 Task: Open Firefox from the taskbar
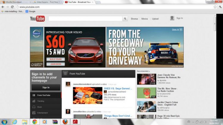(65, 121)
